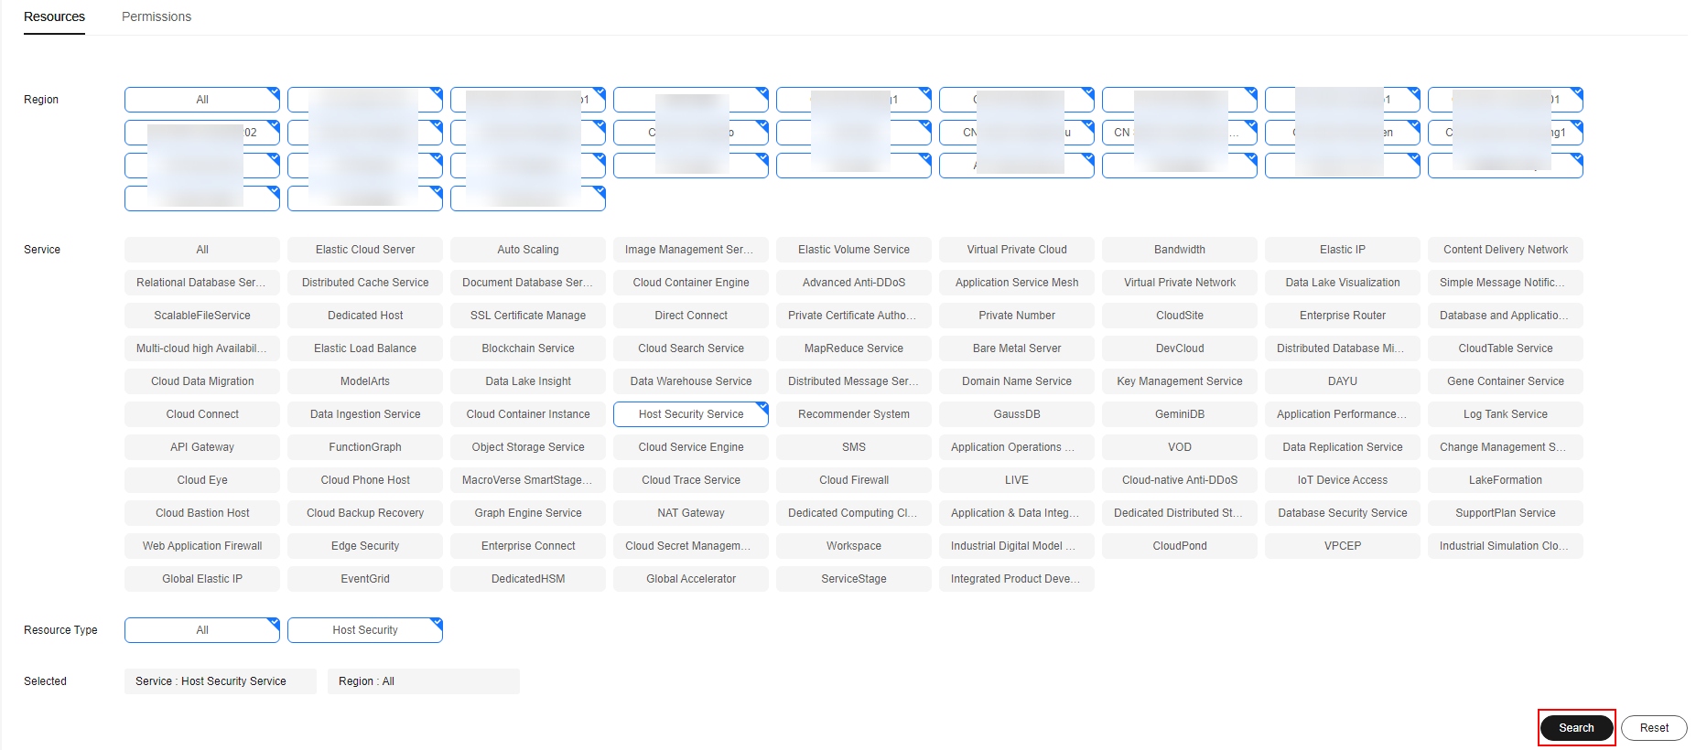The image size is (1707, 750).
Task: Pick Cloud Container Engine
Action: click(x=691, y=283)
